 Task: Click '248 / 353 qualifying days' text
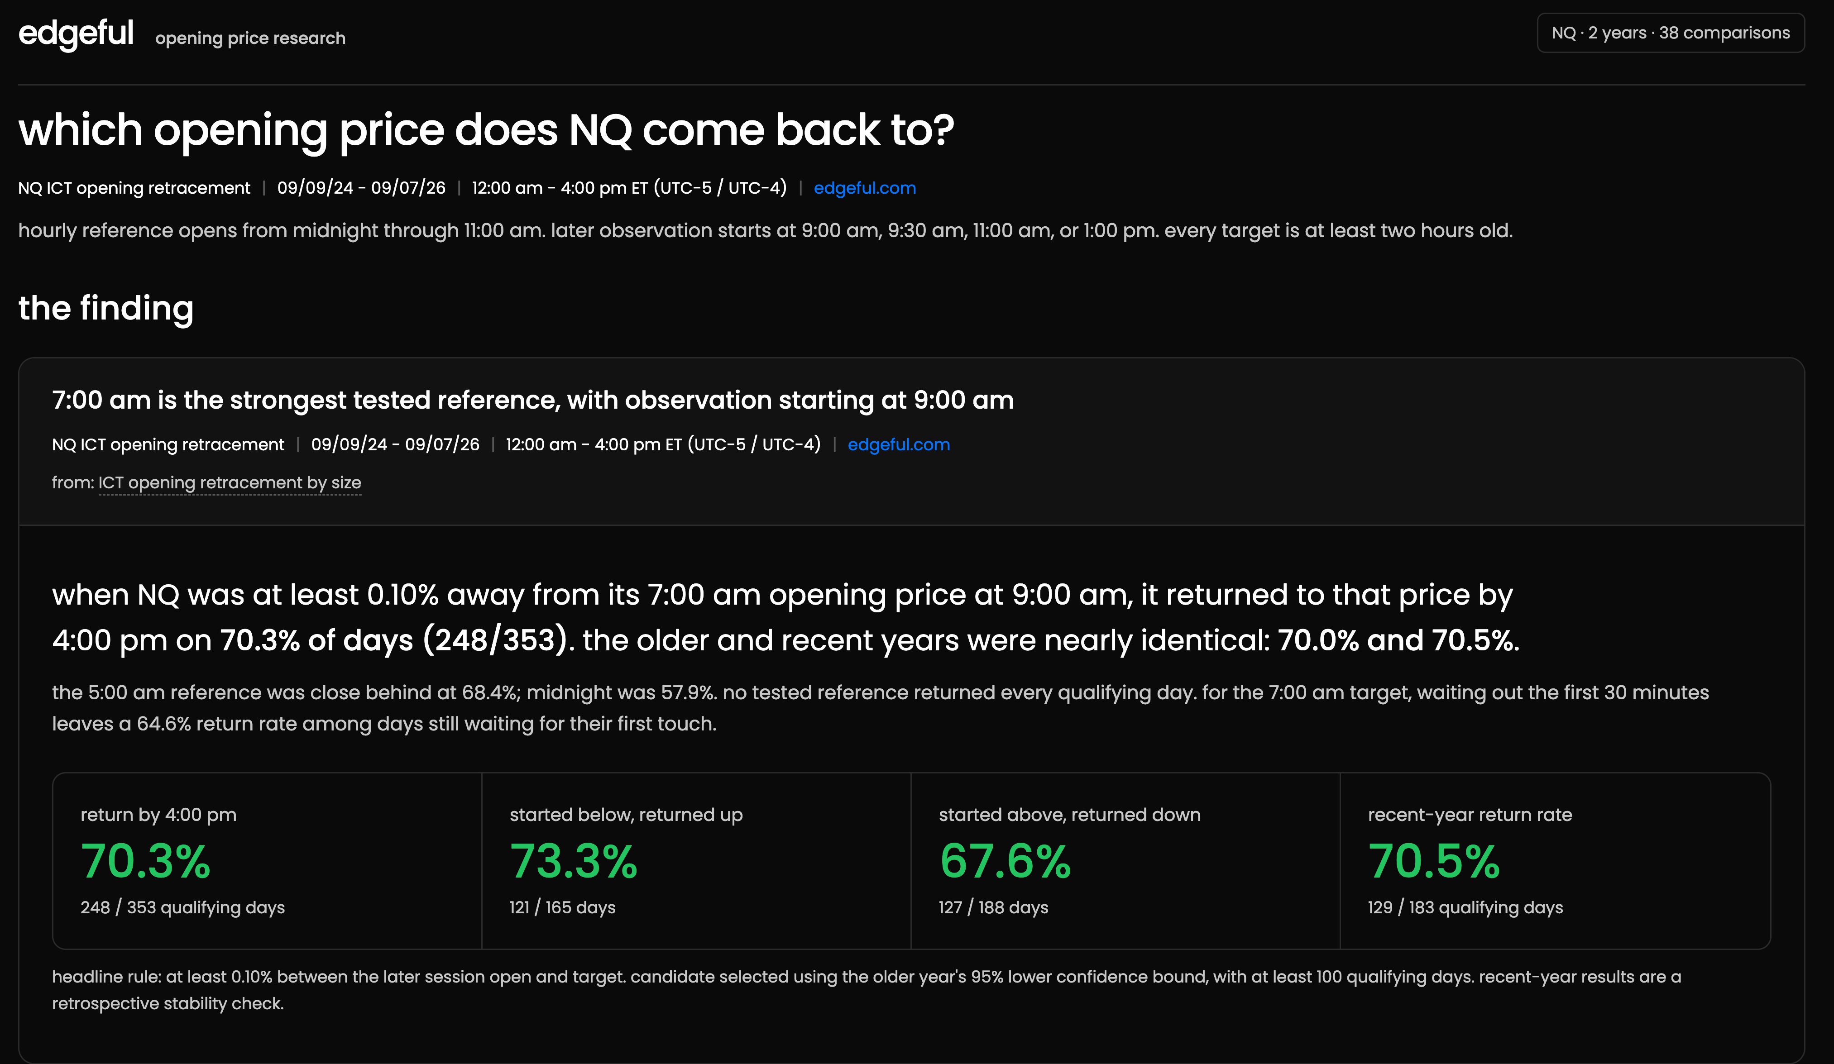[x=182, y=907]
